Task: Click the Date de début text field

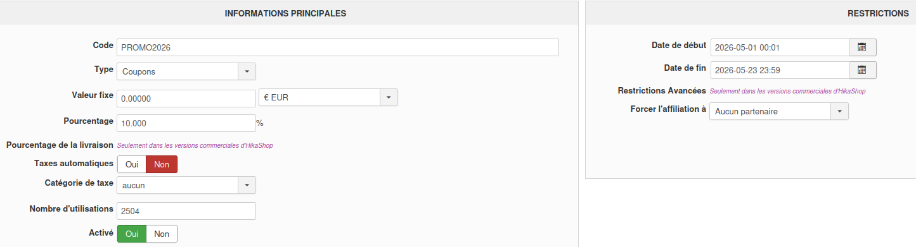Action: point(780,47)
